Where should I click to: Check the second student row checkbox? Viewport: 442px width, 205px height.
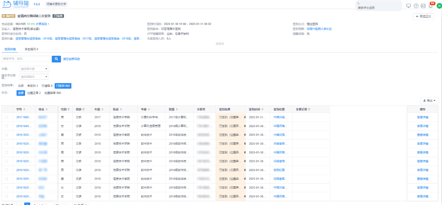click(7, 126)
